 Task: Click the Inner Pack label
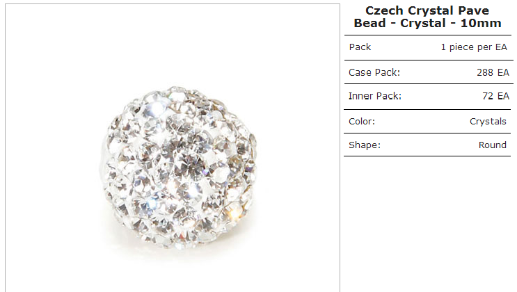coord(375,96)
